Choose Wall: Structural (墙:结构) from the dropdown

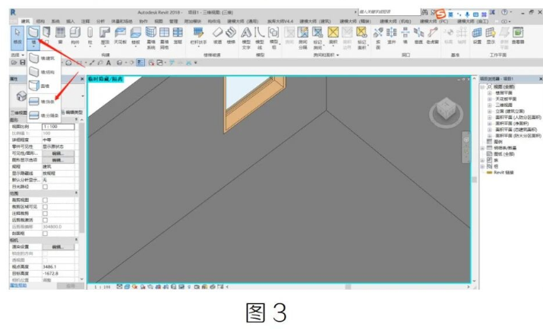pyautogui.click(x=44, y=72)
